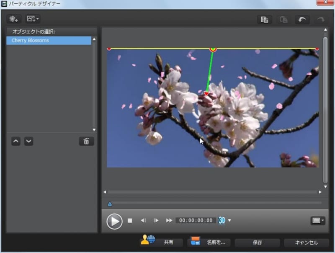The width and height of the screenshot is (335, 253).
Task: Open the insert image dropdown button
Action: (33, 19)
